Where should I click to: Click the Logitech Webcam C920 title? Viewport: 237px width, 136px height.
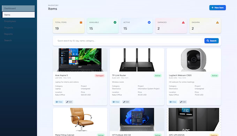pyautogui.click(x=180, y=75)
